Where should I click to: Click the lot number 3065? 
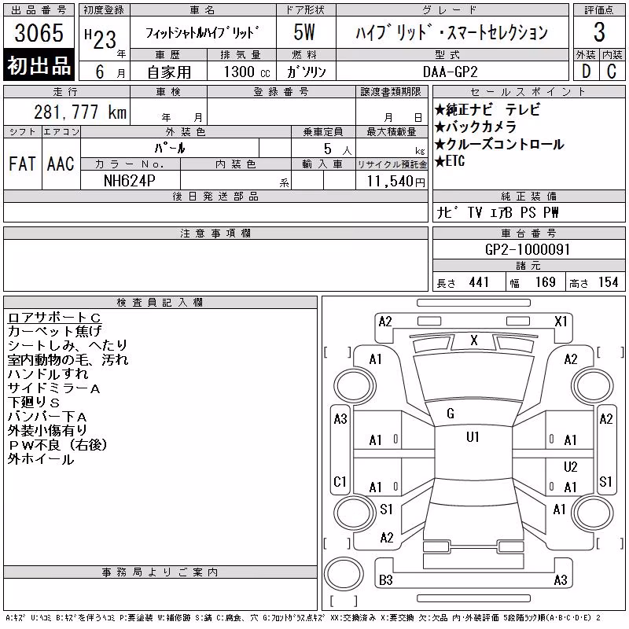(39, 32)
